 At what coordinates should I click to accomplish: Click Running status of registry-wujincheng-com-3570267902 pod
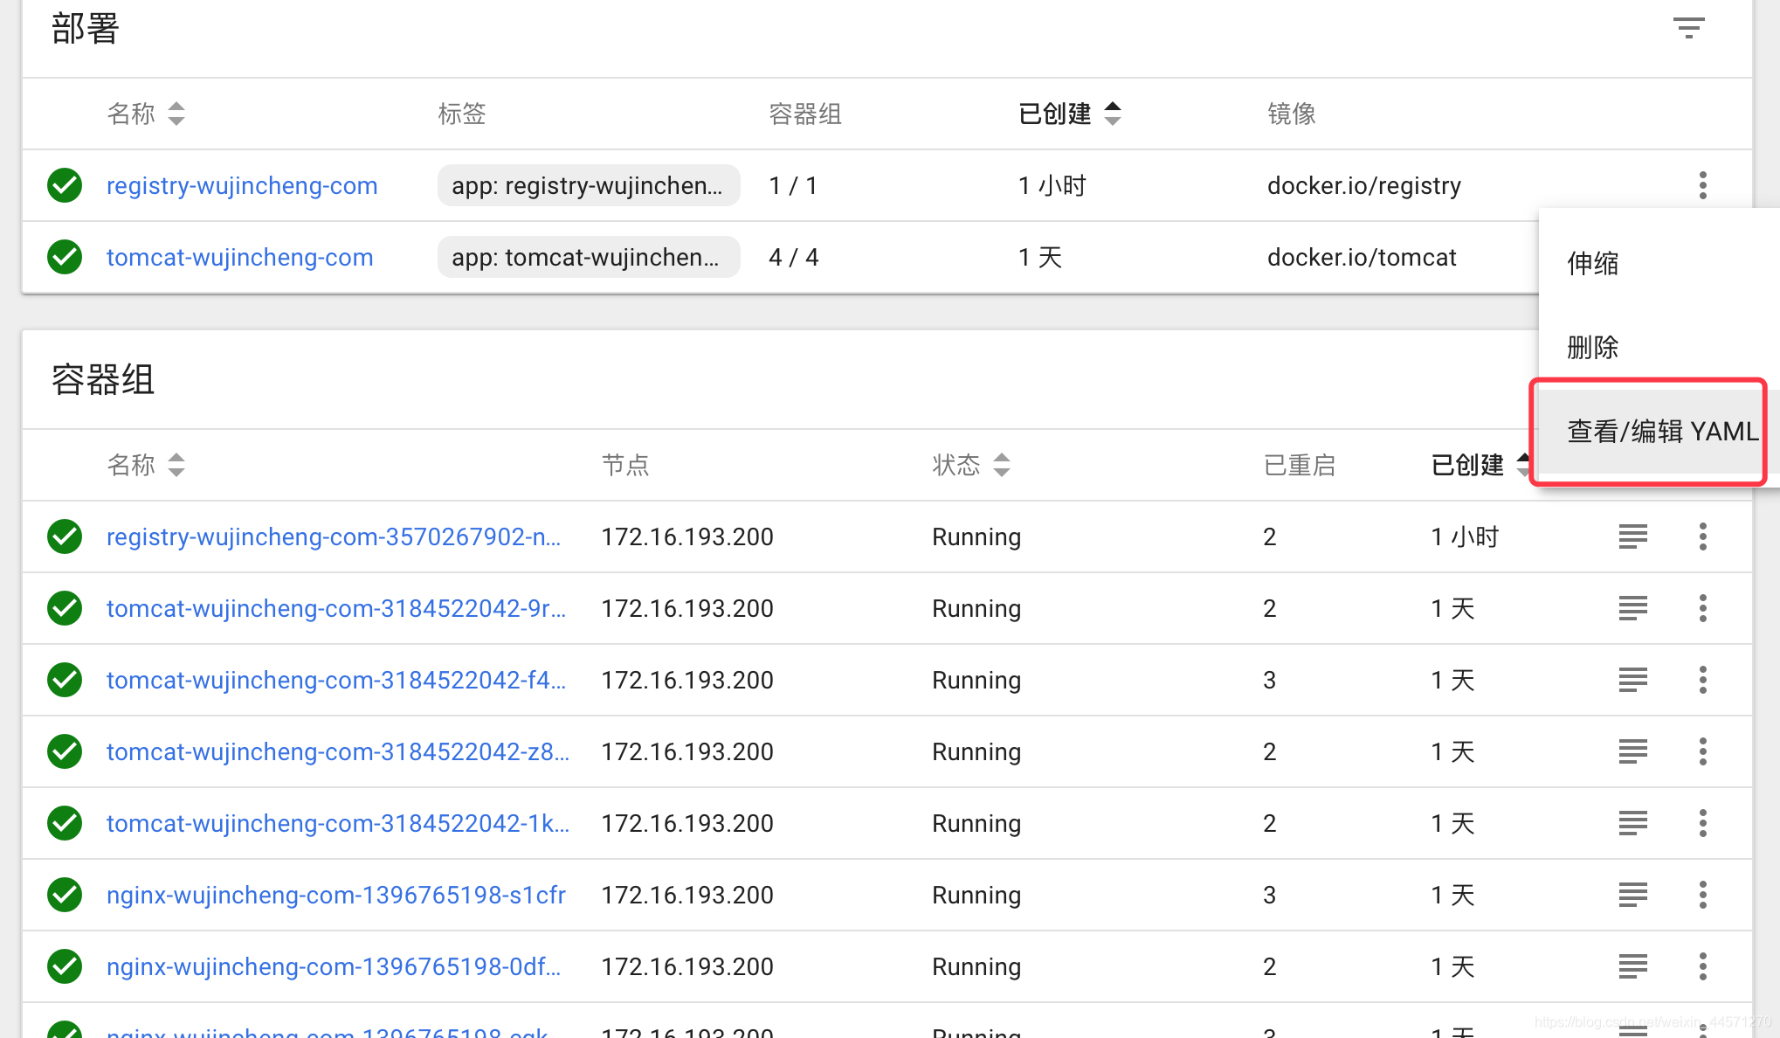pyautogui.click(x=976, y=536)
